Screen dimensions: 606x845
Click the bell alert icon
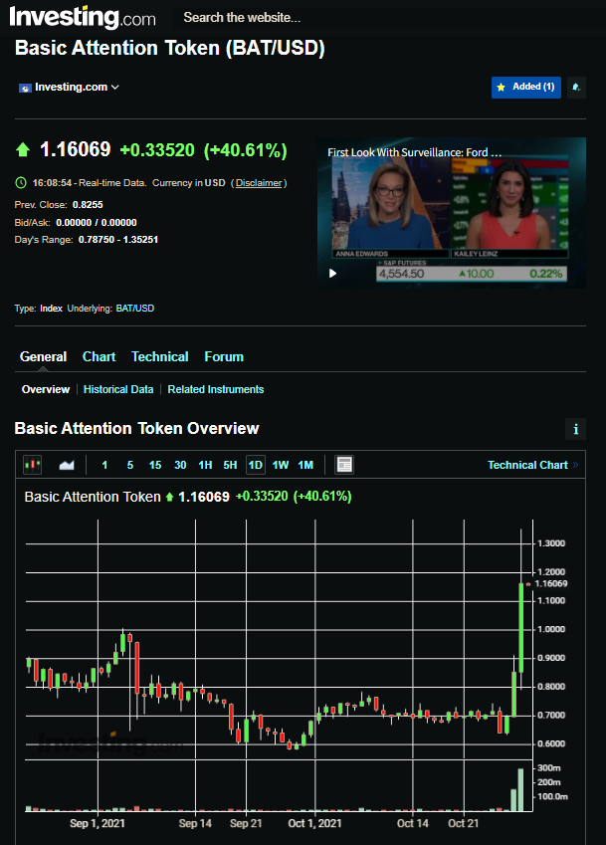tap(576, 88)
